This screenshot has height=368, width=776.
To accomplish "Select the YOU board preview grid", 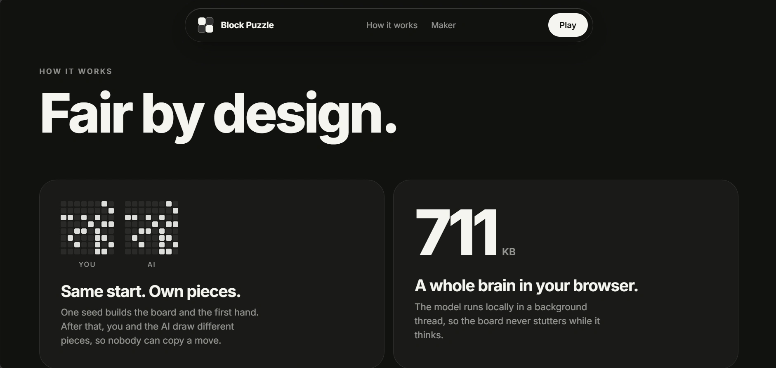I will [x=87, y=228].
